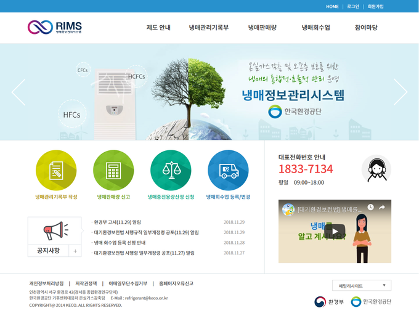The image size is (419, 321).
Task: Select the 참여마당 menu item
Action: (366, 28)
